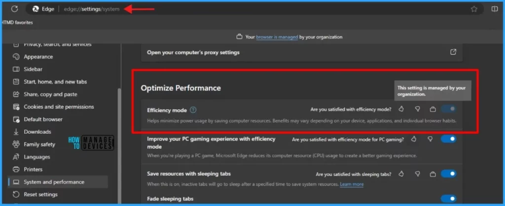Toggle the Fade sleeping tabs switch
The width and height of the screenshot is (505, 206).
(448, 199)
